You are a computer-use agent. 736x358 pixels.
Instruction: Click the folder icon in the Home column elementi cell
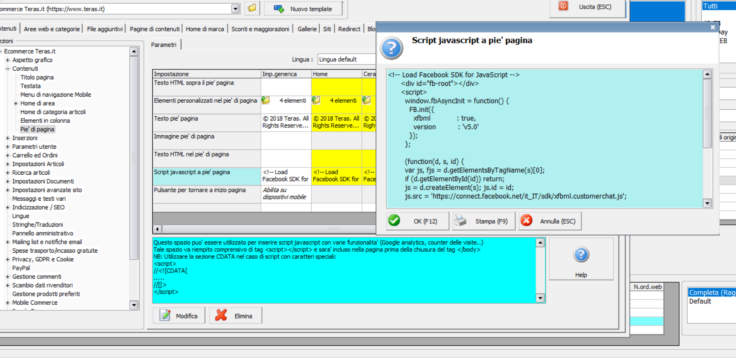(316, 101)
